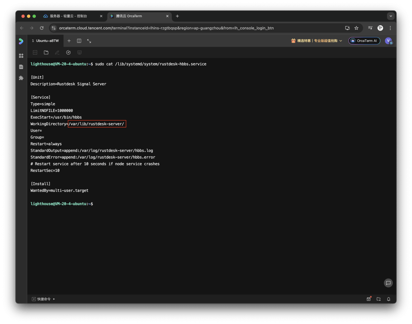Open the notifications bell in the status bar
The width and height of the screenshot is (412, 324).
389,299
